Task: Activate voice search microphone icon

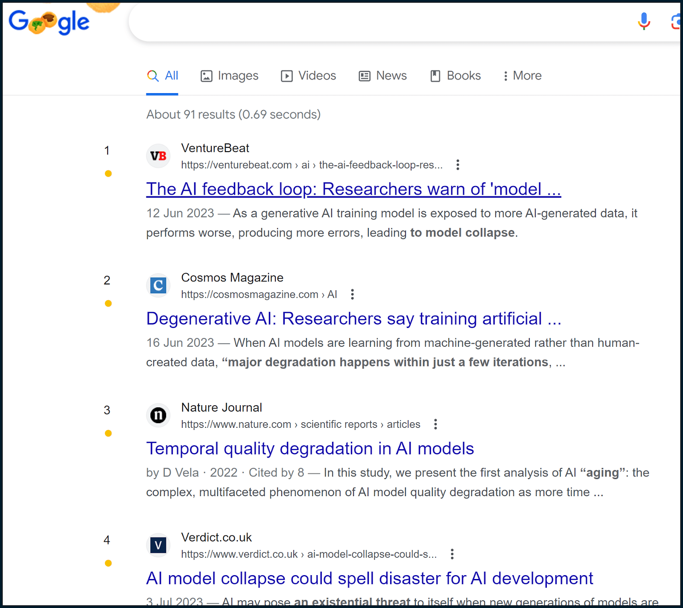Action: tap(644, 21)
